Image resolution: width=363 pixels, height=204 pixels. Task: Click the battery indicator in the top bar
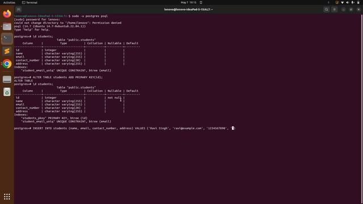pyautogui.click(x=358, y=2)
